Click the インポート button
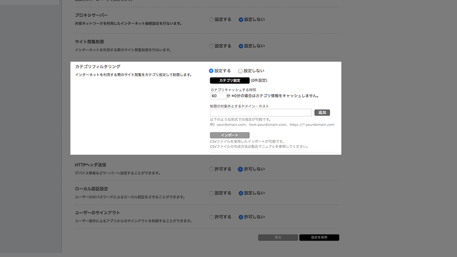 coord(230,135)
